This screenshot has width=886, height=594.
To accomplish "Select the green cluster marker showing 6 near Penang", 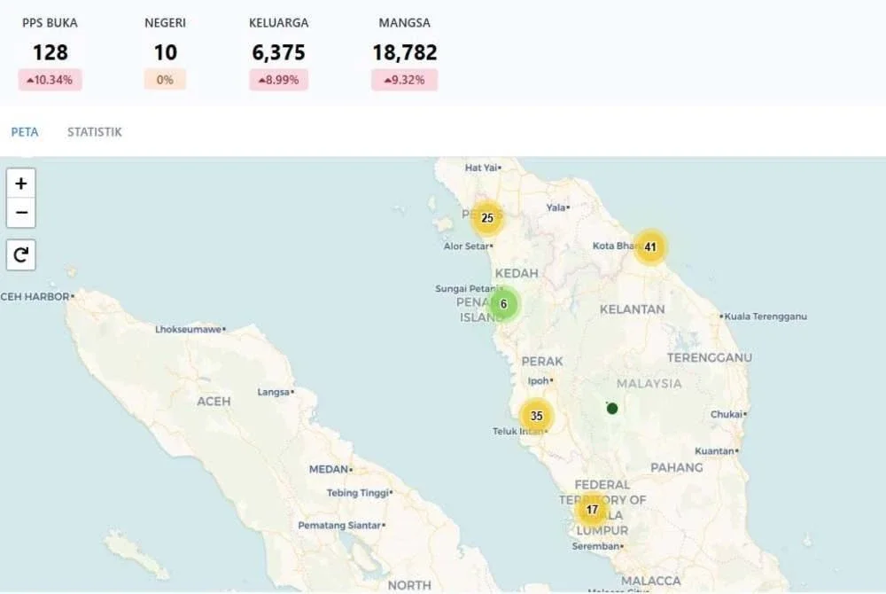I will click(x=503, y=304).
